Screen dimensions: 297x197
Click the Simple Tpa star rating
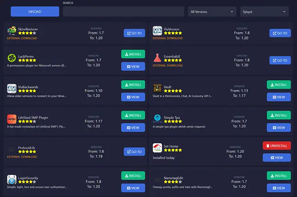pos(173,122)
